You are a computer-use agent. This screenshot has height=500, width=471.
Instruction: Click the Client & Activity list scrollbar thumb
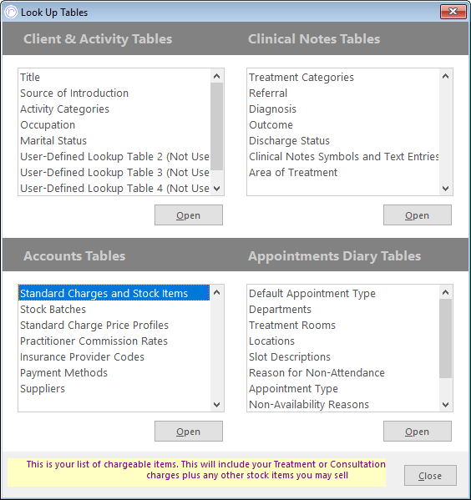pyautogui.click(x=216, y=127)
